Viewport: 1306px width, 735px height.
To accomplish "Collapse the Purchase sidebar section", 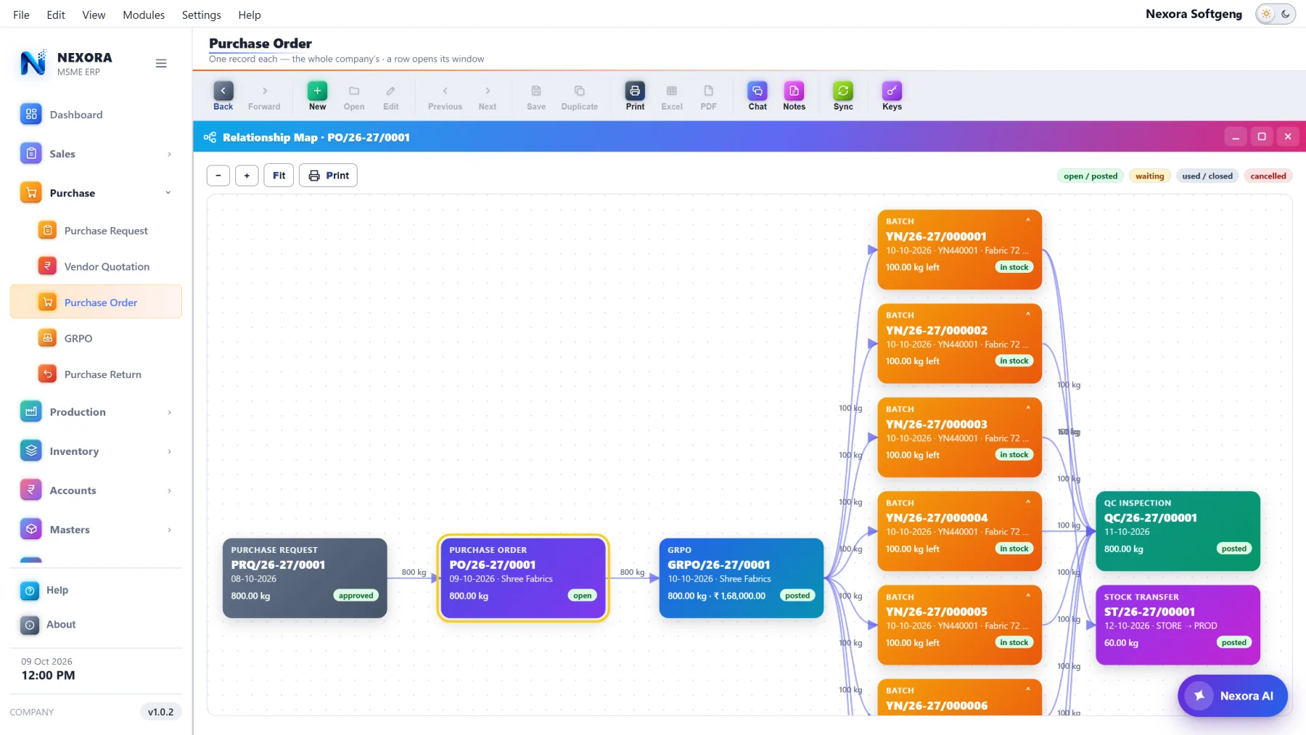I will point(96,193).
